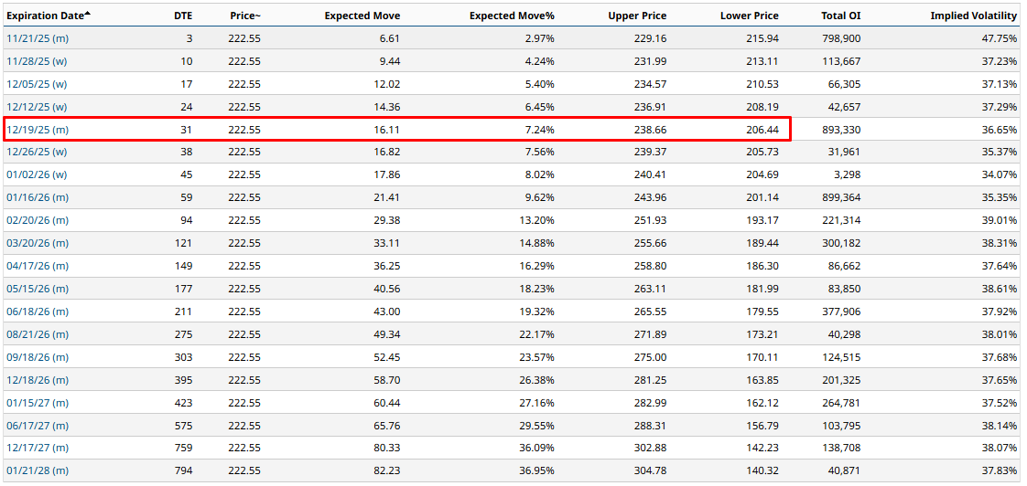Click Upper Price column header

(637, 16)
